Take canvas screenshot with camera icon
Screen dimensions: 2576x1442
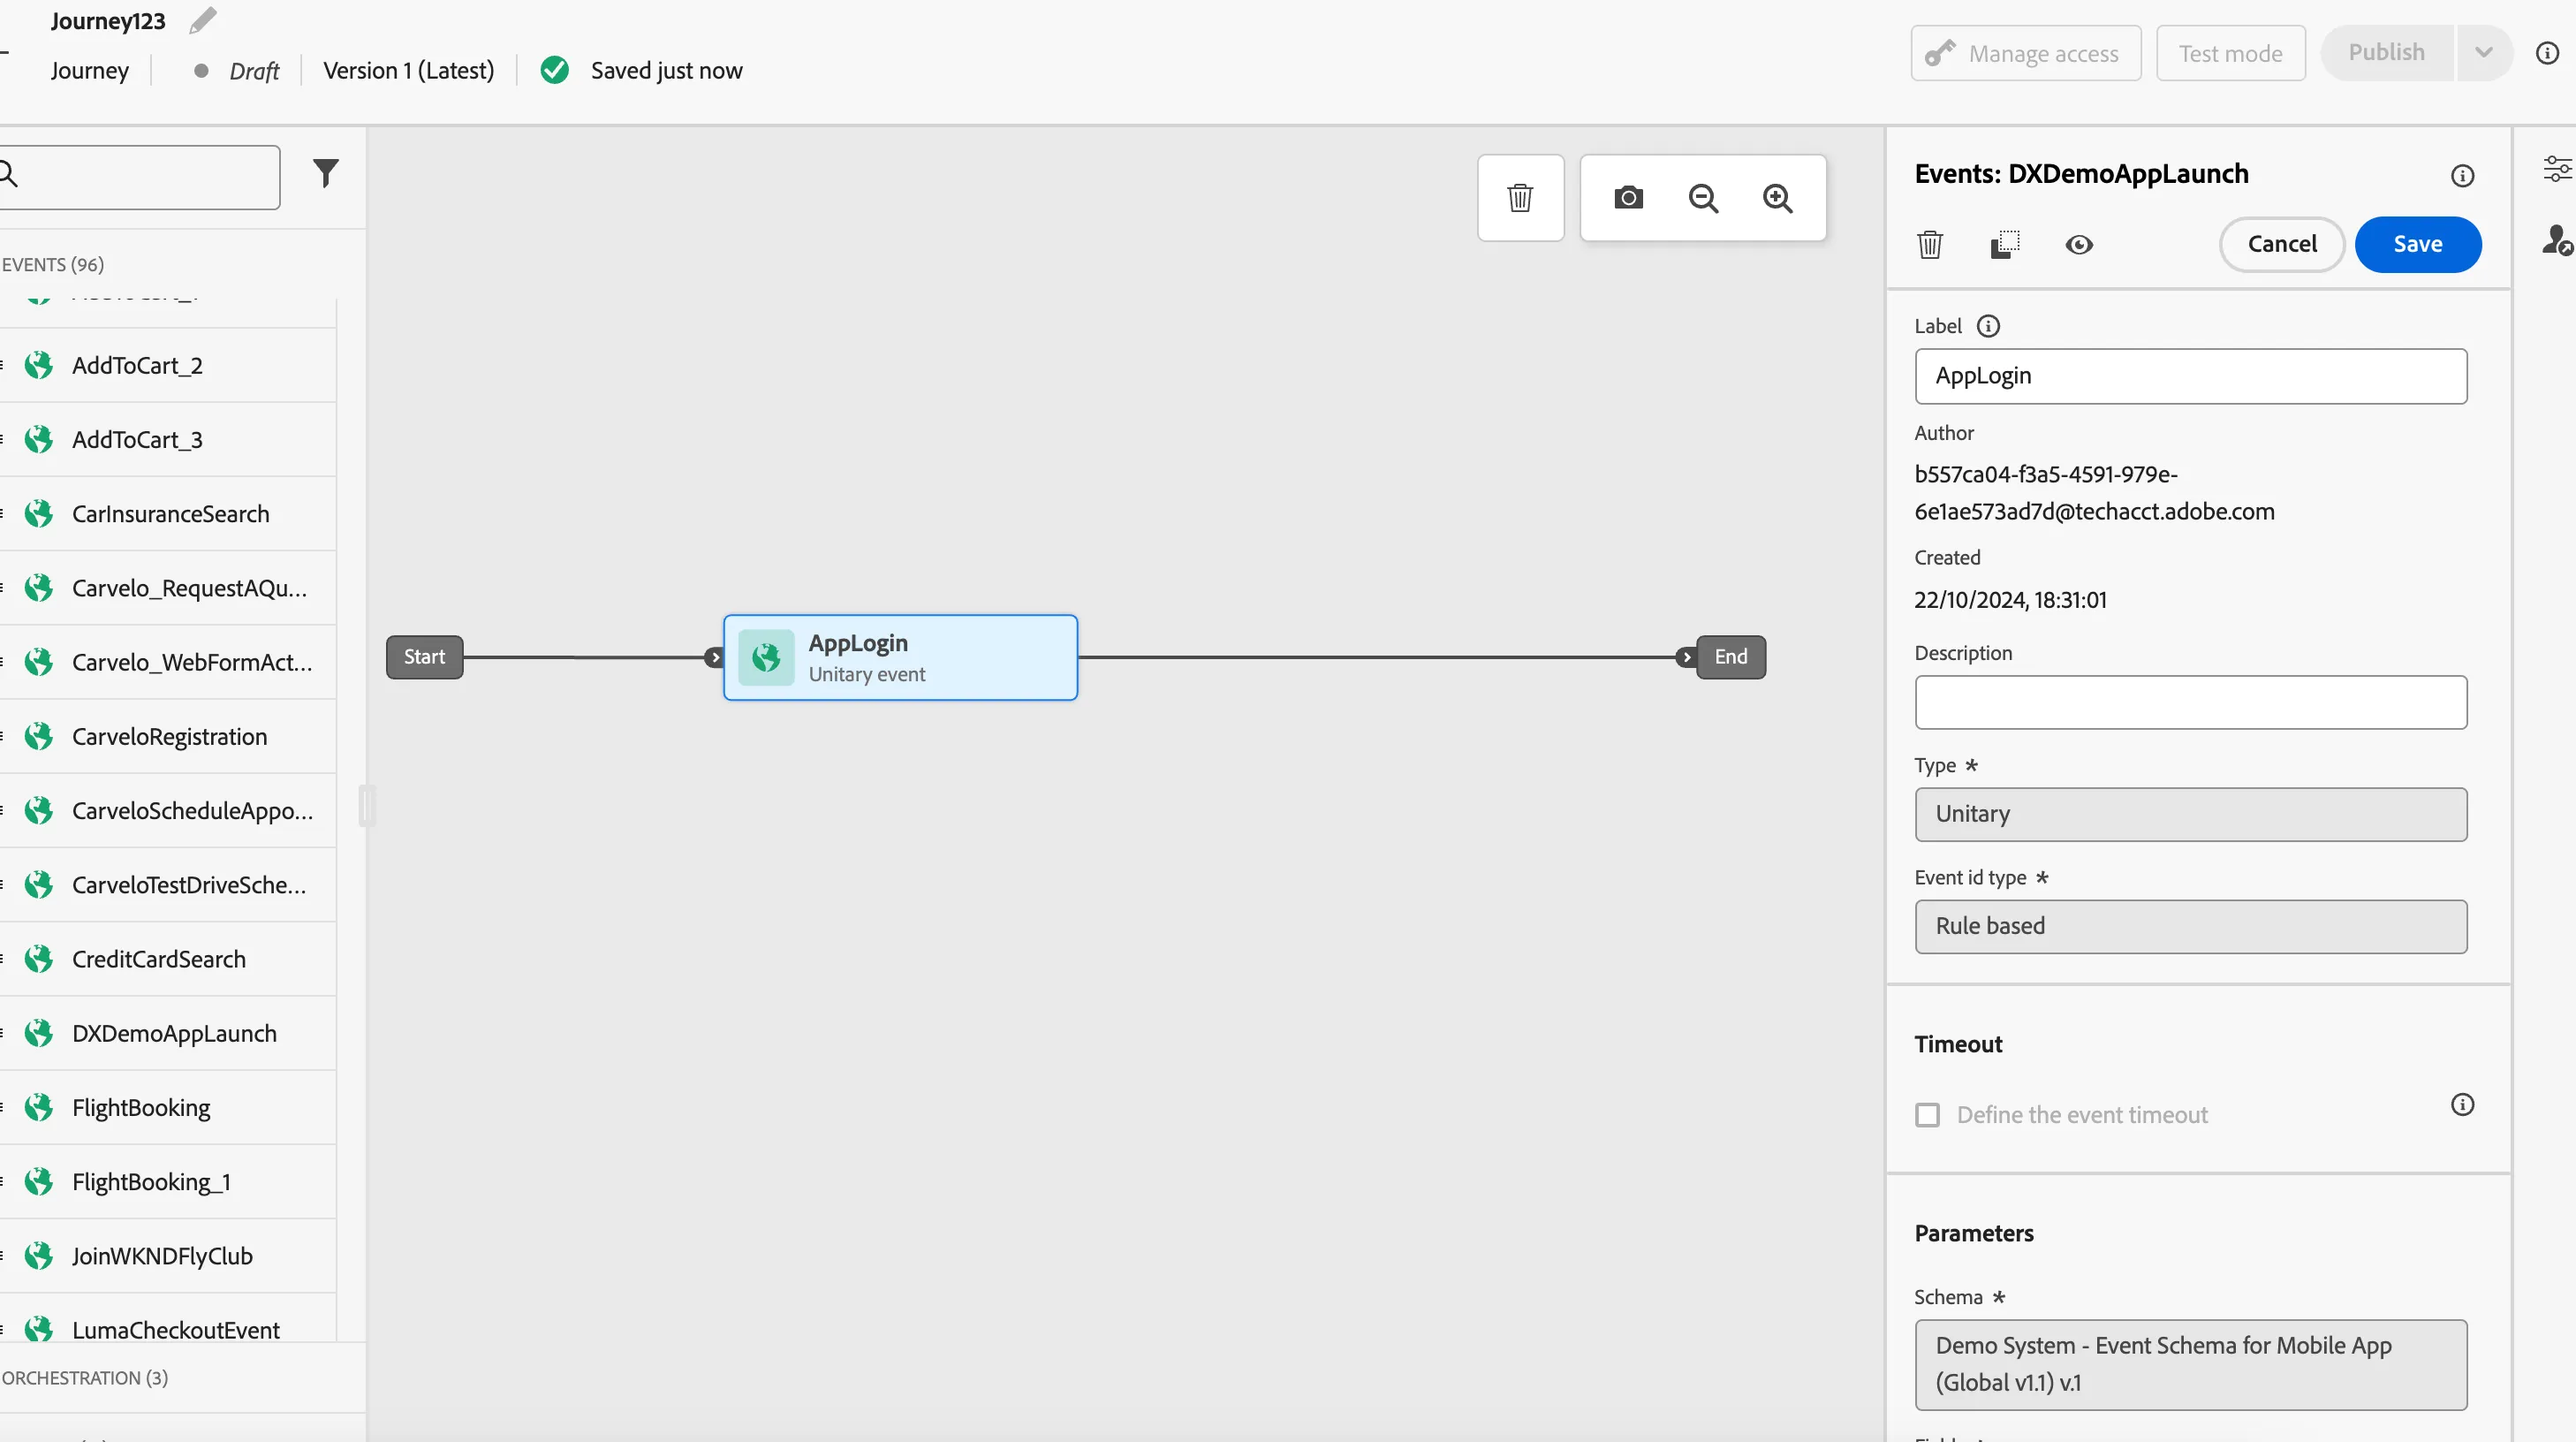(1628, 198)
